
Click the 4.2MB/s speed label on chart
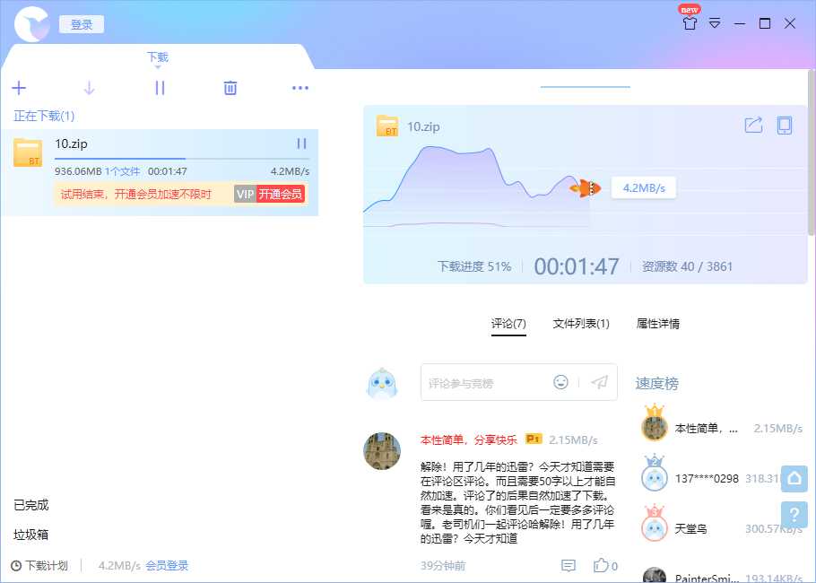pyautogui.click(x=644, y=188)
